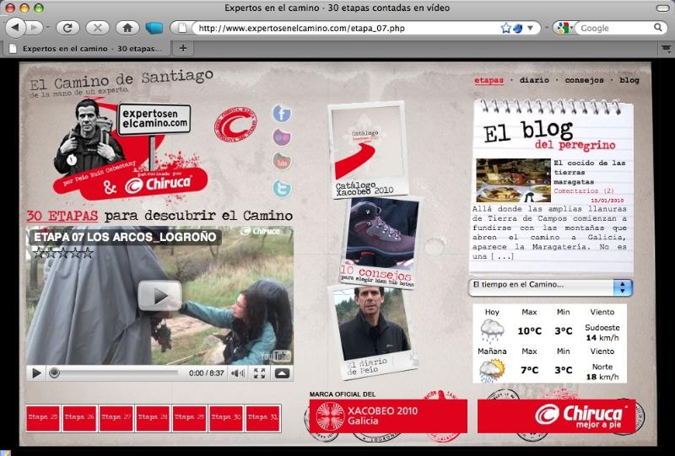The width and height of the screenshot is (675, 456).
Task: Select the 'Etapa 25' red tile
Action: 43,418
